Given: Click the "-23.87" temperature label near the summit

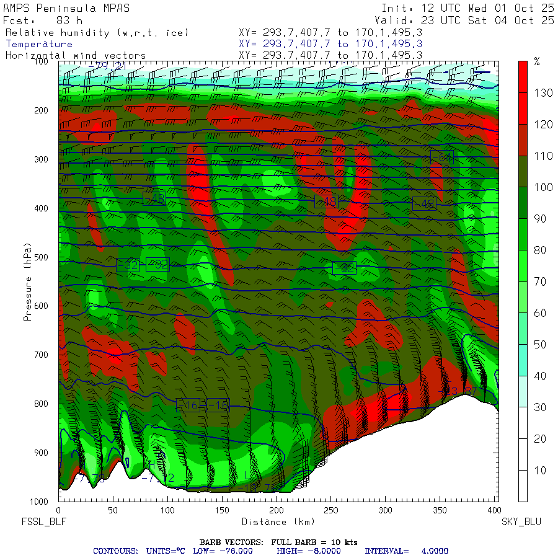Looking at the screenshot, I should [x=458, y=391].
